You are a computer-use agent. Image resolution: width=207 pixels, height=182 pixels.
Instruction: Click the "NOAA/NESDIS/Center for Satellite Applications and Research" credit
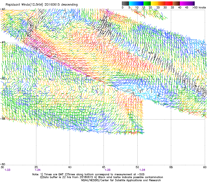[x=121, y=180]
